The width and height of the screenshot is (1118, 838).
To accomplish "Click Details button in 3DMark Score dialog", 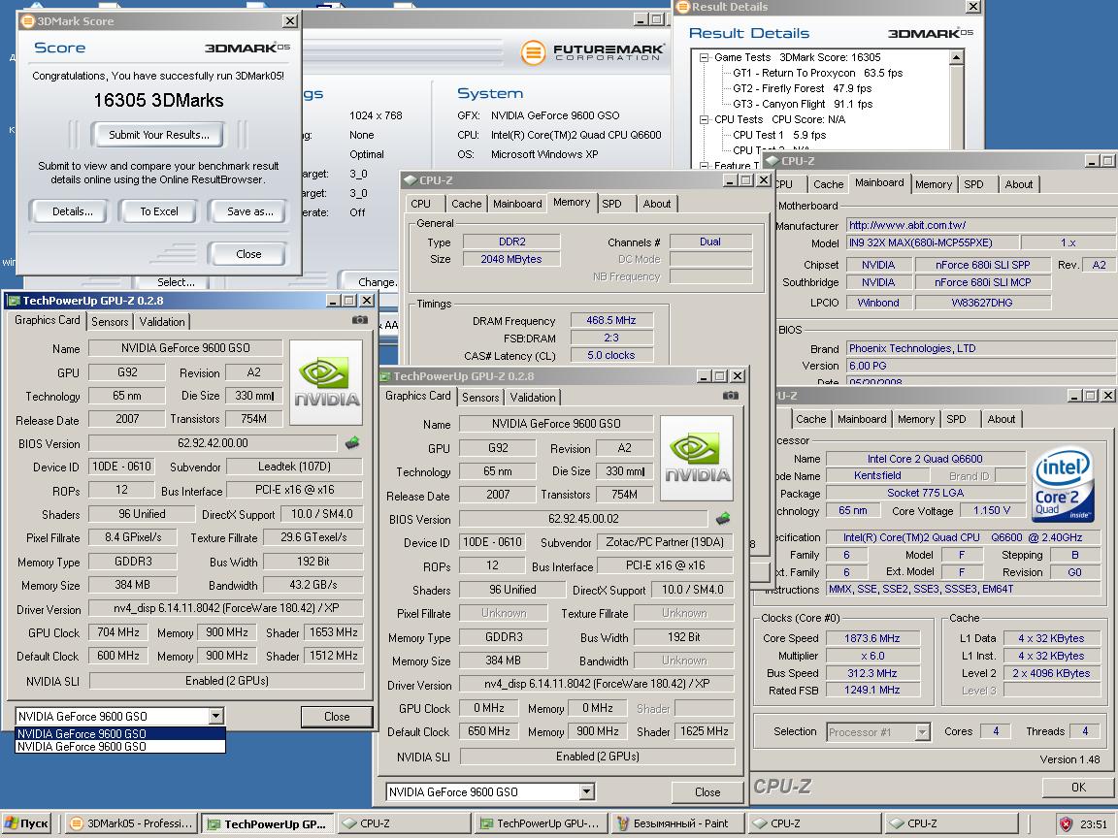I will coord(72,211).
